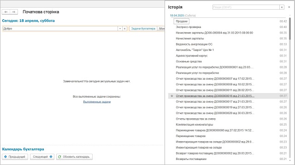Open the 'Добро' dropdown arrow
295x165 pixels.
coord(120,28)
